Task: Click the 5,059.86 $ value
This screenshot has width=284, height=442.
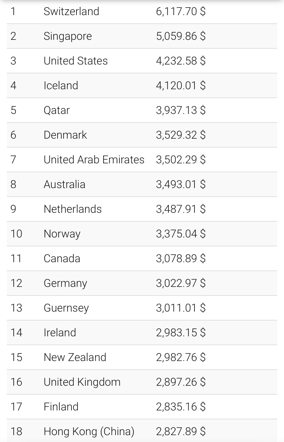Action: [x=181, y=36]
